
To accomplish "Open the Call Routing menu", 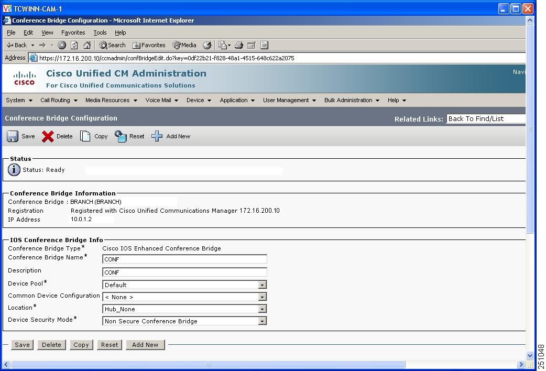I will (59, 100).
